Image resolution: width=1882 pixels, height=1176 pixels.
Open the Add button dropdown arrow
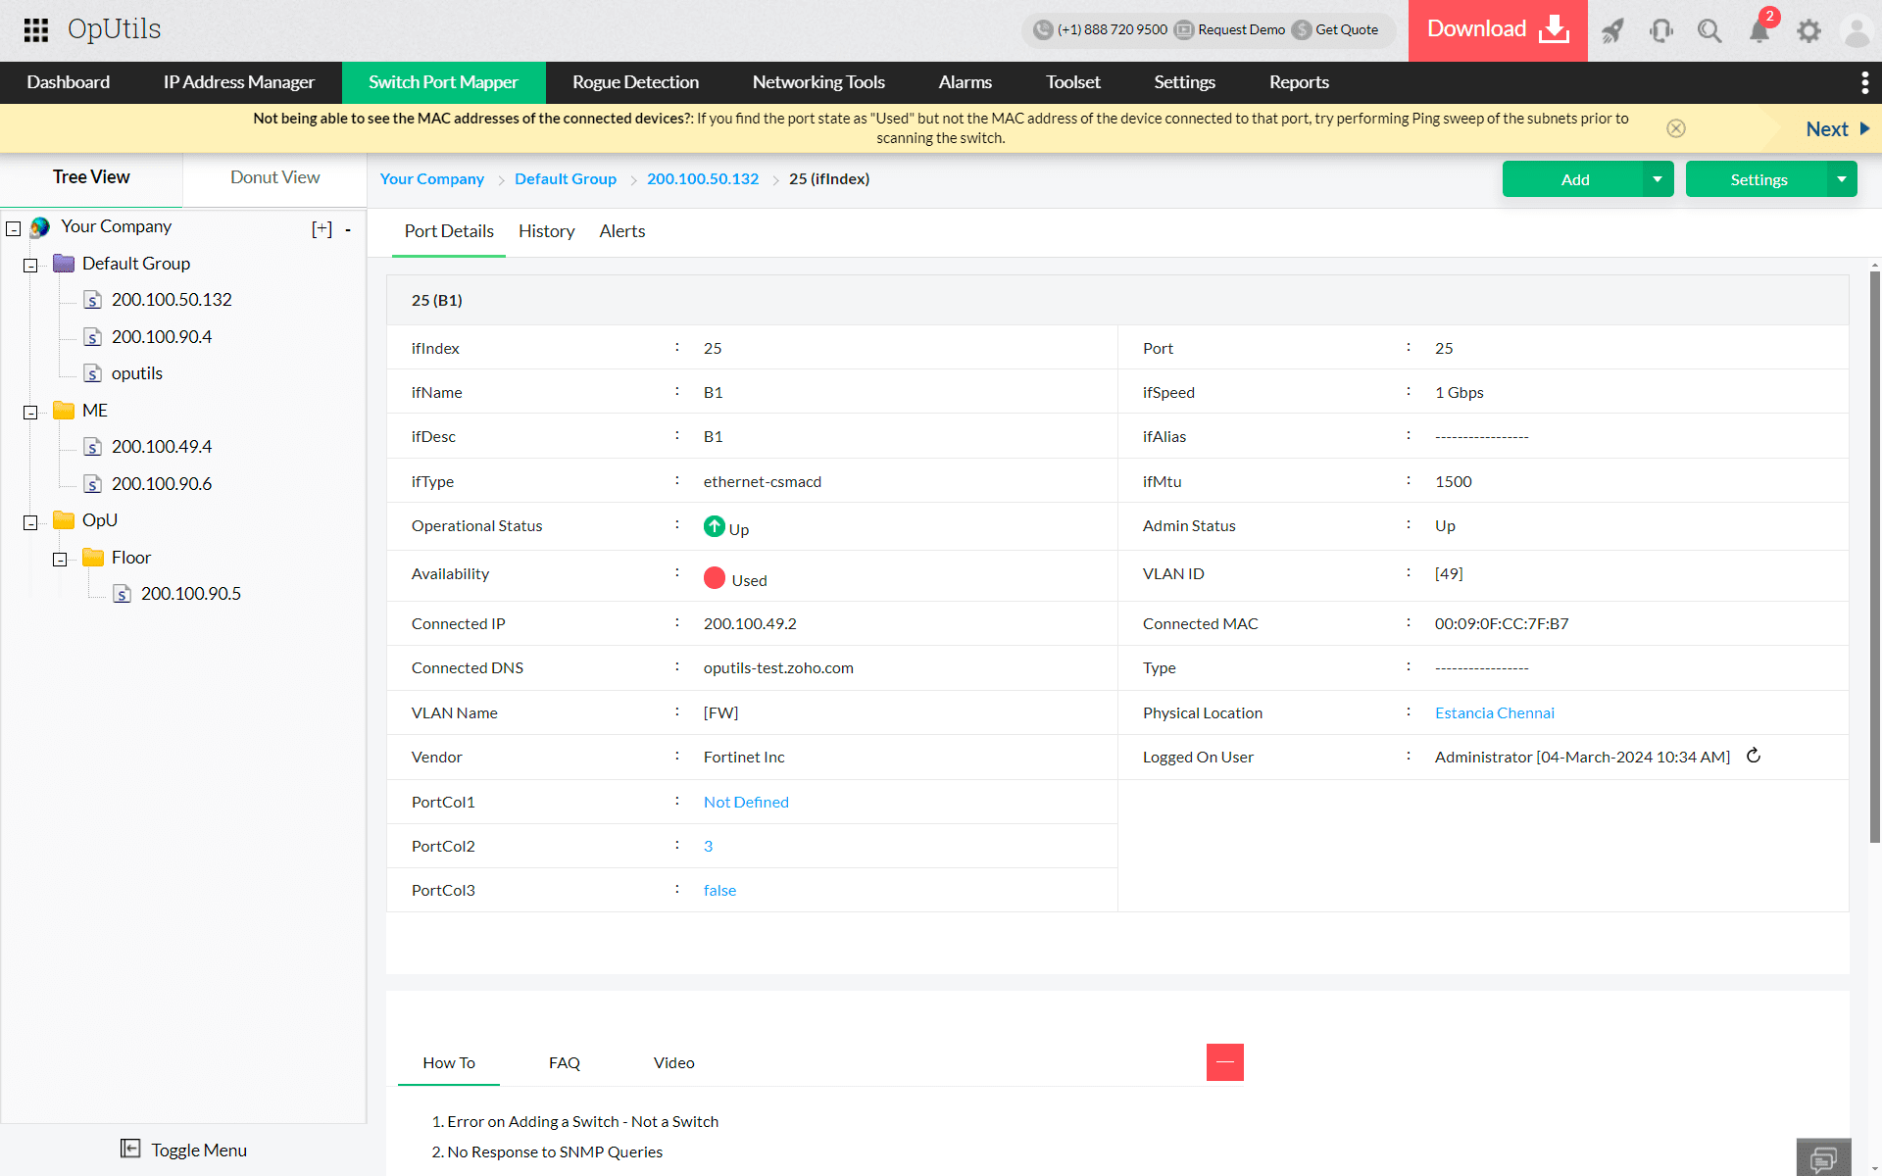coord(1658,179)
